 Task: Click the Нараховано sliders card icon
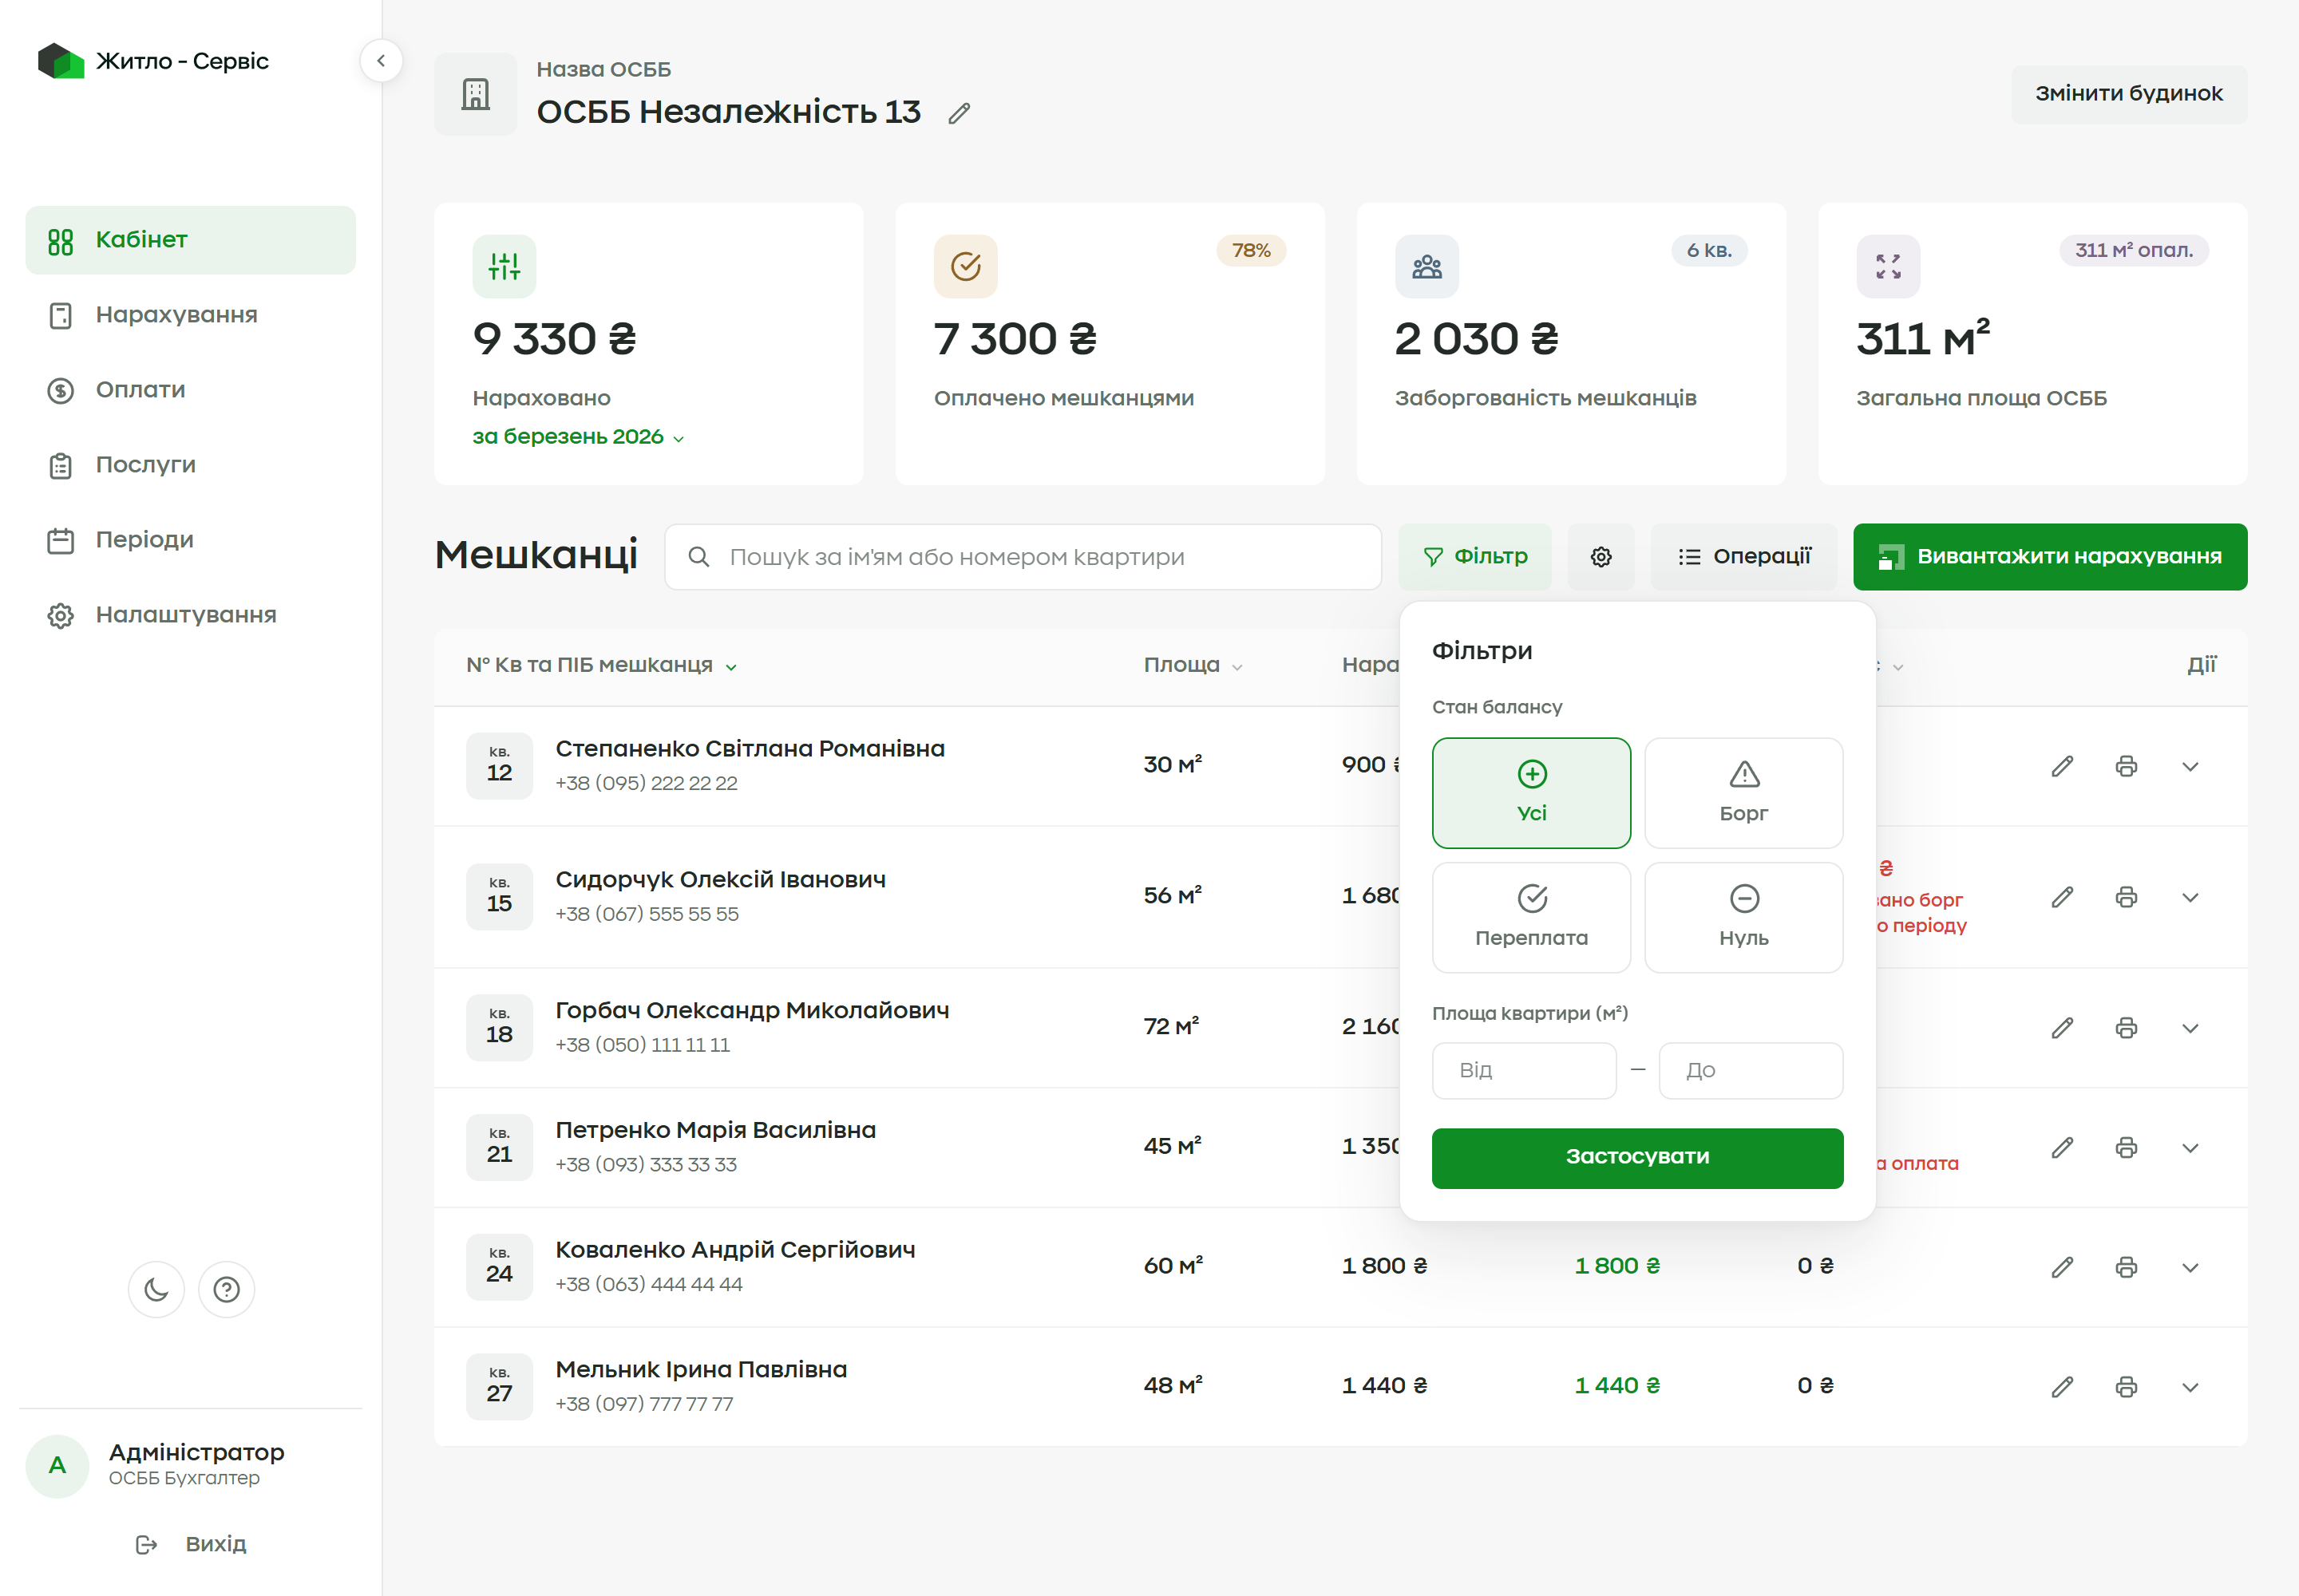pyautogui.click(x=505, y=266)
